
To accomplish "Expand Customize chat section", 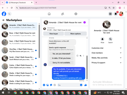I will (106, 48).
